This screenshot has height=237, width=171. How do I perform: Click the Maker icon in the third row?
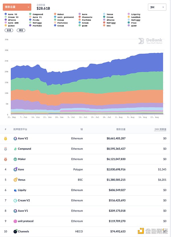click(x=15, y=159)
